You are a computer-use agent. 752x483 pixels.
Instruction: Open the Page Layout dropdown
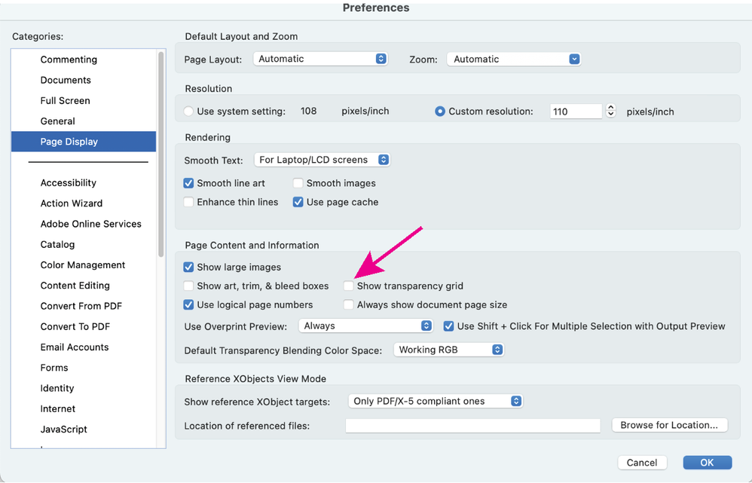[x=320, y=58]
